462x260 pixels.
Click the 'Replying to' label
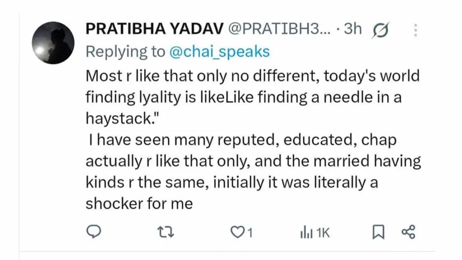click(x=125, y=51)
